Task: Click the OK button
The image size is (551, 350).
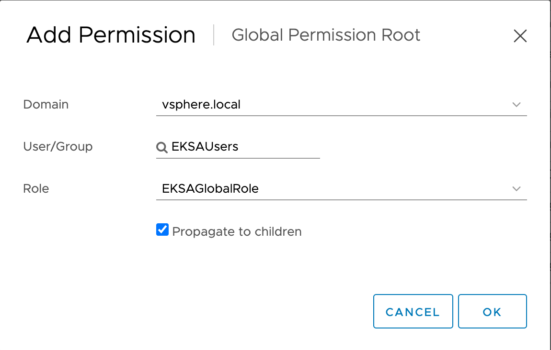Action: 492,311
